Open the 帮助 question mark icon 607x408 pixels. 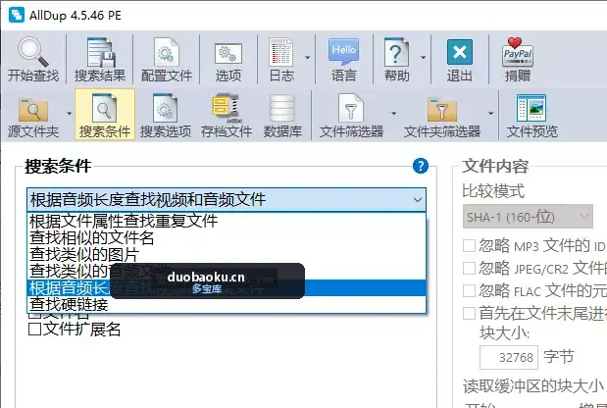click(396, 53)
